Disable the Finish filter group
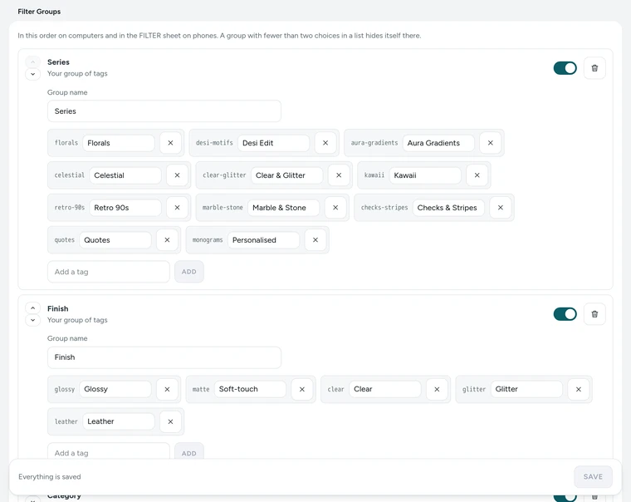 [565, 314]
